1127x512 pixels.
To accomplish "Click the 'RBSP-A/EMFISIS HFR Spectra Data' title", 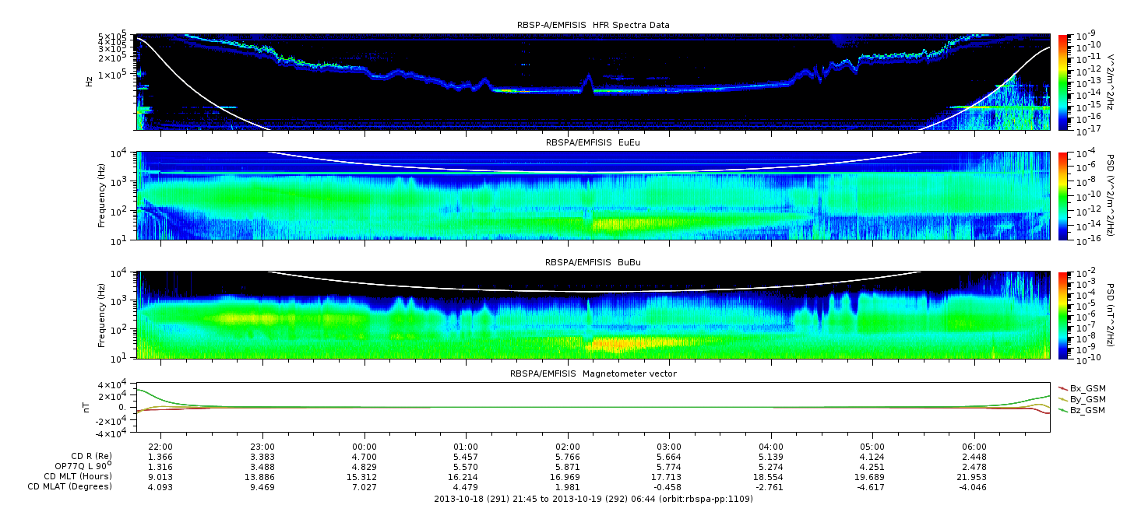I will click(593, 25).
